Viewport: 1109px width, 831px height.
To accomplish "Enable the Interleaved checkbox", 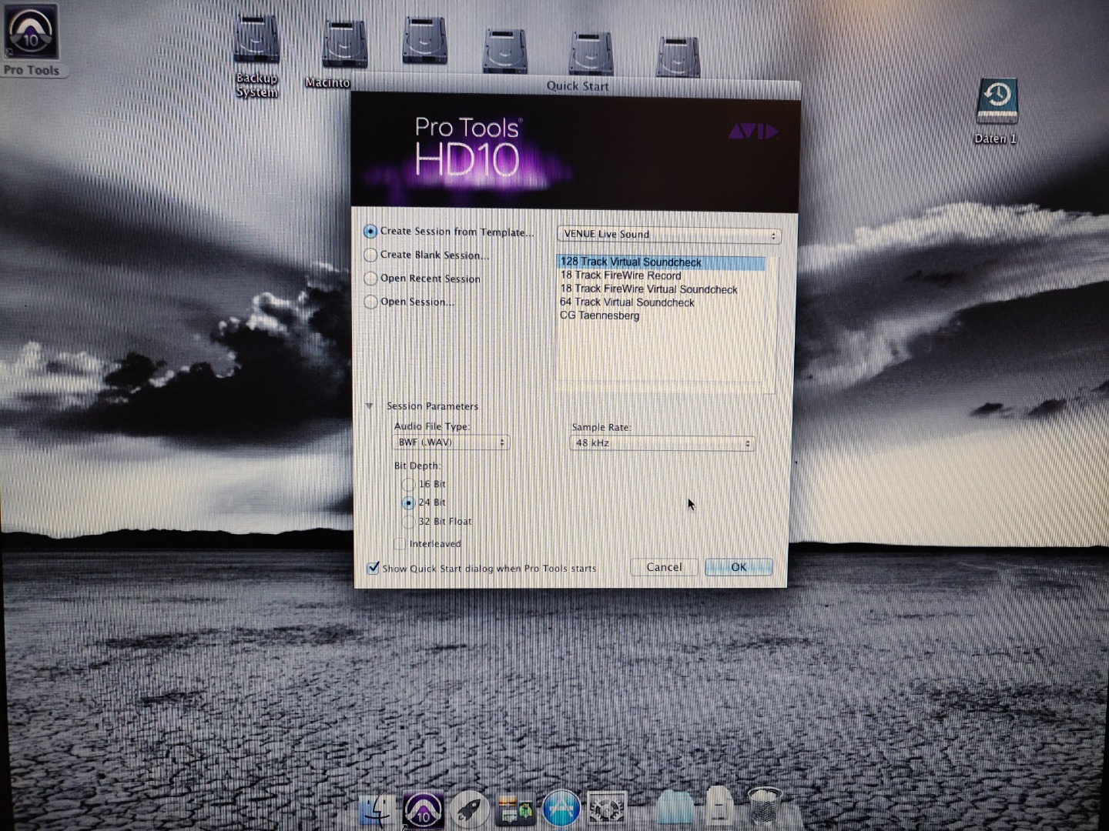I will 399,544.
